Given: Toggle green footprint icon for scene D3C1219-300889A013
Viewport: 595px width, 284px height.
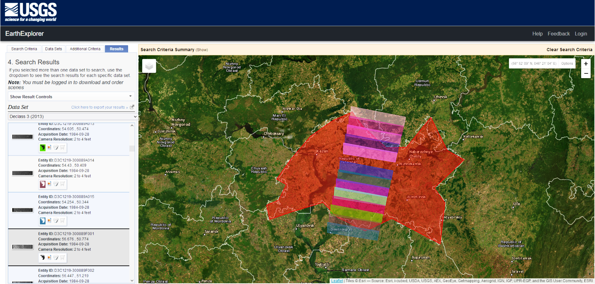Looking at the screenshot, I should pyautogui.click(x=43, y=148).
